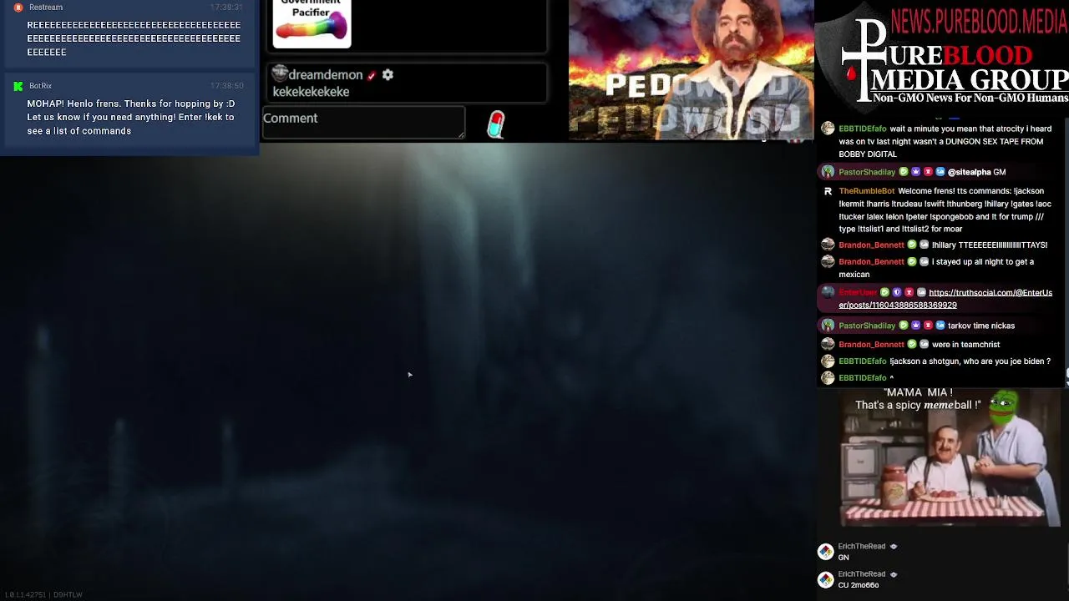Click TheRumbleBot's R logo icon
The width and height of the screenshot is (1069, 601).
point(828,191)
